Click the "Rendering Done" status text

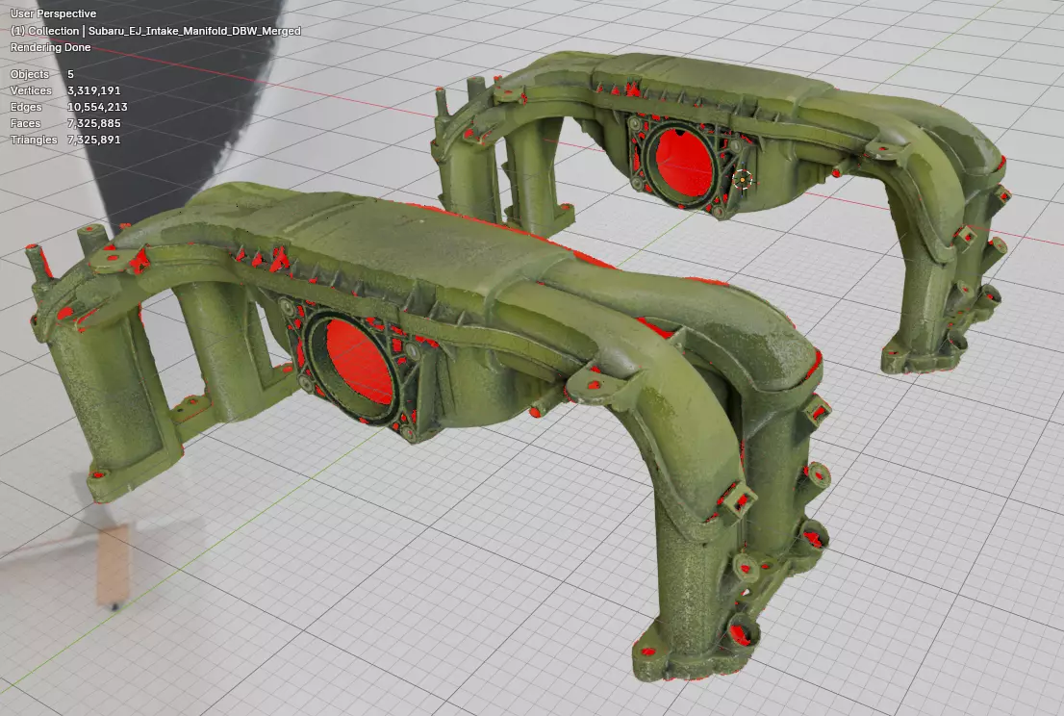click(50, 47)
